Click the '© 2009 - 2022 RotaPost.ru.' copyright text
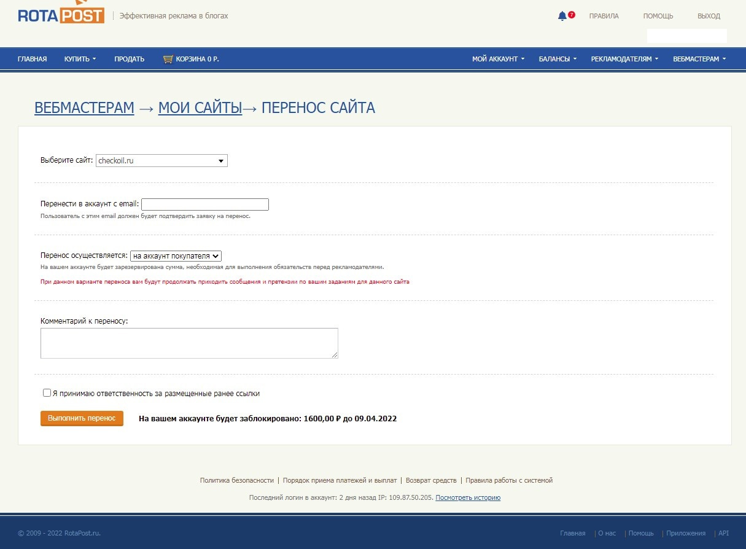The image size is (746, 549). [x=59, y=533]
